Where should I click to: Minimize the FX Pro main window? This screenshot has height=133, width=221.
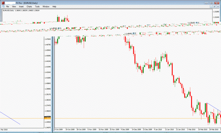[x=207, y=3]
